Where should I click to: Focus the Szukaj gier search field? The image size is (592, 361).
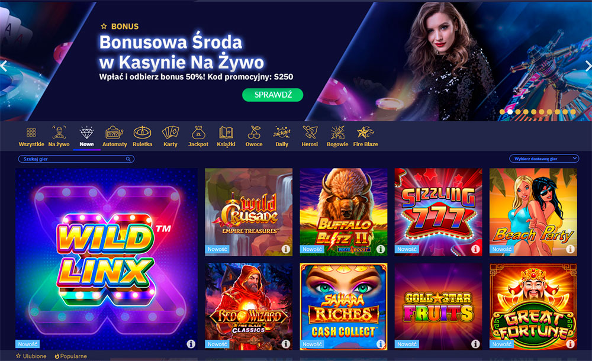click(76, 159)
